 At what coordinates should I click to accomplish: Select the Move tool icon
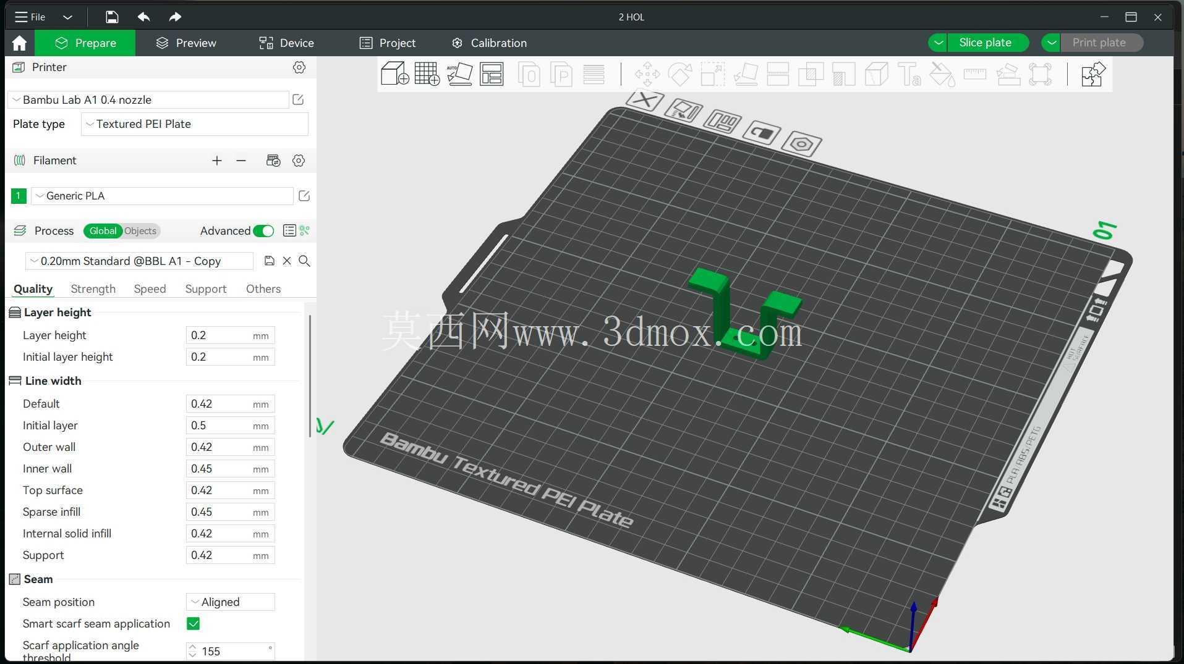point(647,74)
